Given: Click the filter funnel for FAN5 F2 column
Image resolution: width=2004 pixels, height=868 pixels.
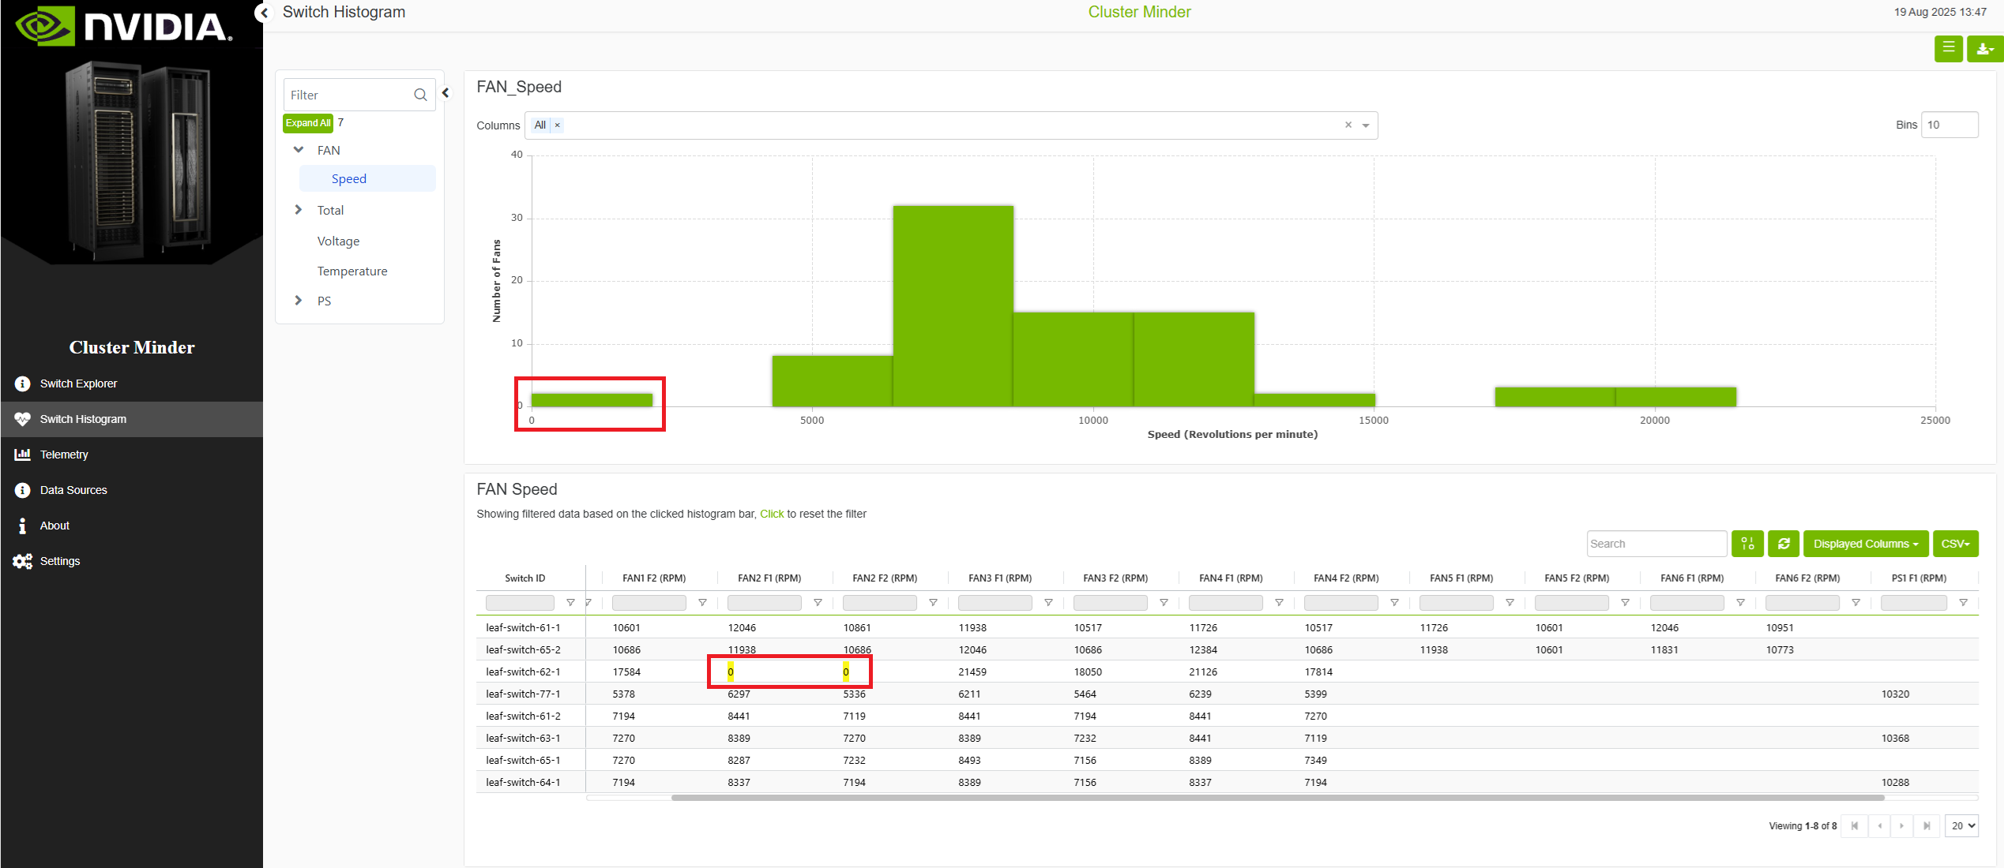Looking at the screenshot, I should click(1625, 603).
